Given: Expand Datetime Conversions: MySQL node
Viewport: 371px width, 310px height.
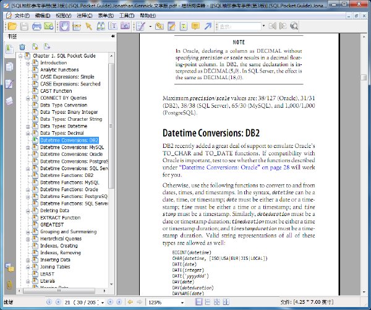Looking at the screenshot, I should click(28, 148).
